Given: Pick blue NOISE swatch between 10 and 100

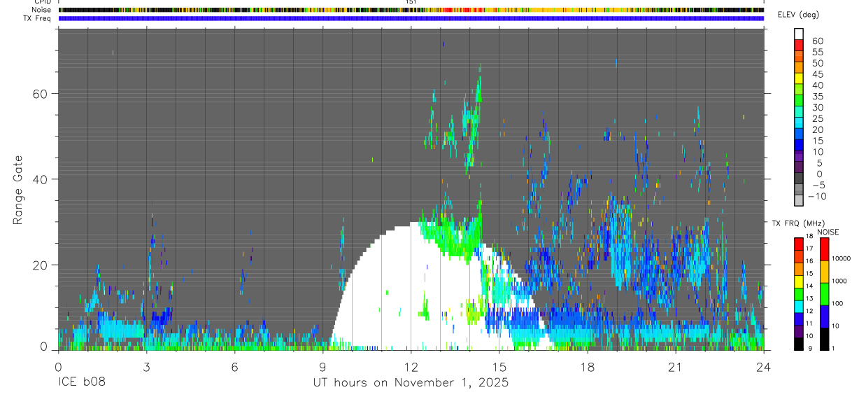Looking at the screenshot, I should (824, 316).
